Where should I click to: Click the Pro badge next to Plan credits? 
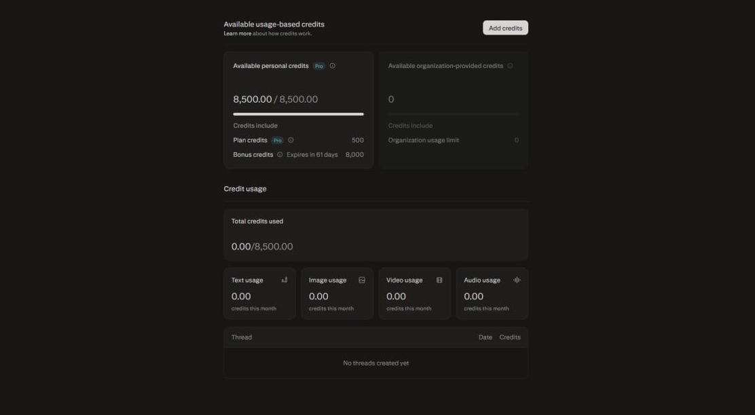pos(277,140)
